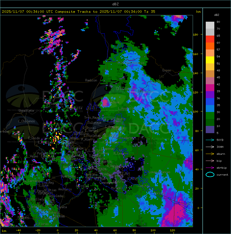231x234 pixels.
Task: Click the 'Zapata' map label
Action: [x=62, y=207]
